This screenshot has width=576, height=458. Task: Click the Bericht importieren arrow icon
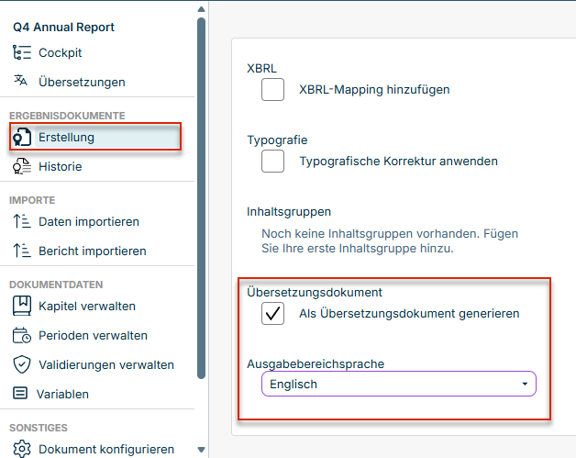tap(22, 251)
